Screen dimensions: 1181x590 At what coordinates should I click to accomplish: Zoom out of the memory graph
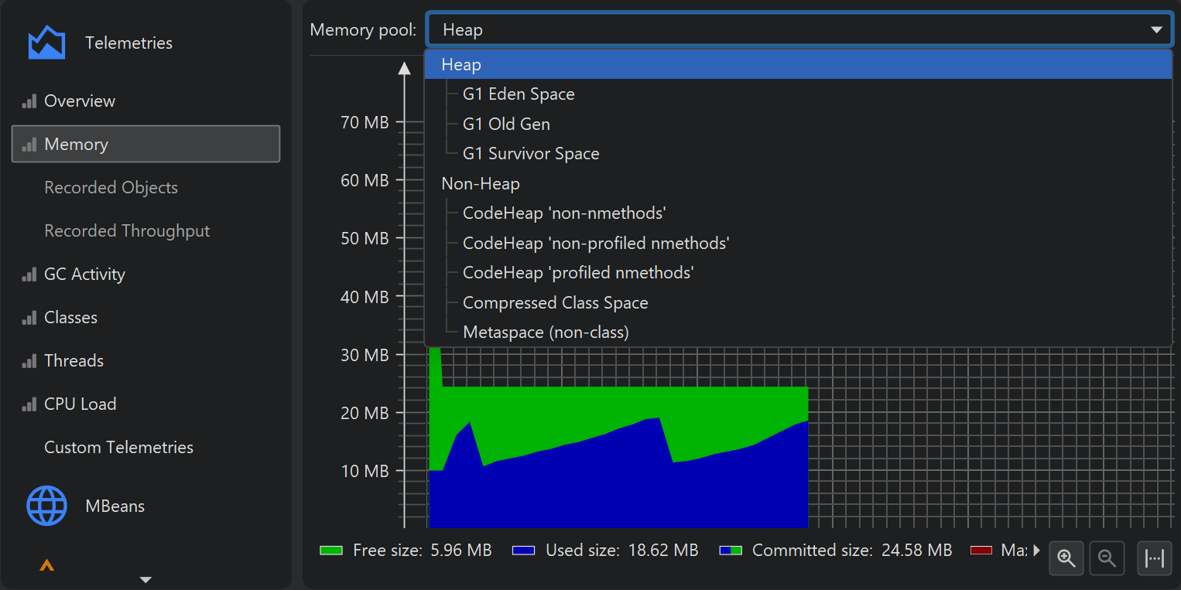(1107, 558)
